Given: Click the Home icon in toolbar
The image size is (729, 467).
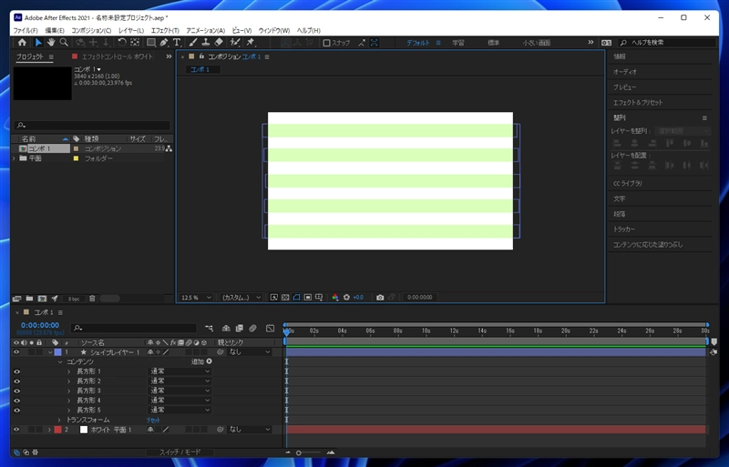Looking at the screenshot, I should pyautogui.click(x=22, y=42).
